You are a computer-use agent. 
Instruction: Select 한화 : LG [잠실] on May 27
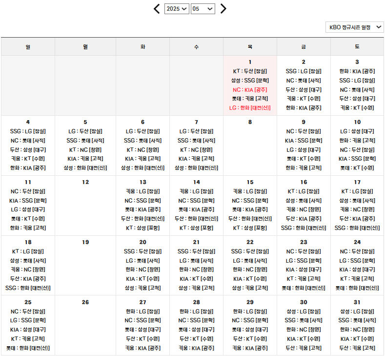142,312
